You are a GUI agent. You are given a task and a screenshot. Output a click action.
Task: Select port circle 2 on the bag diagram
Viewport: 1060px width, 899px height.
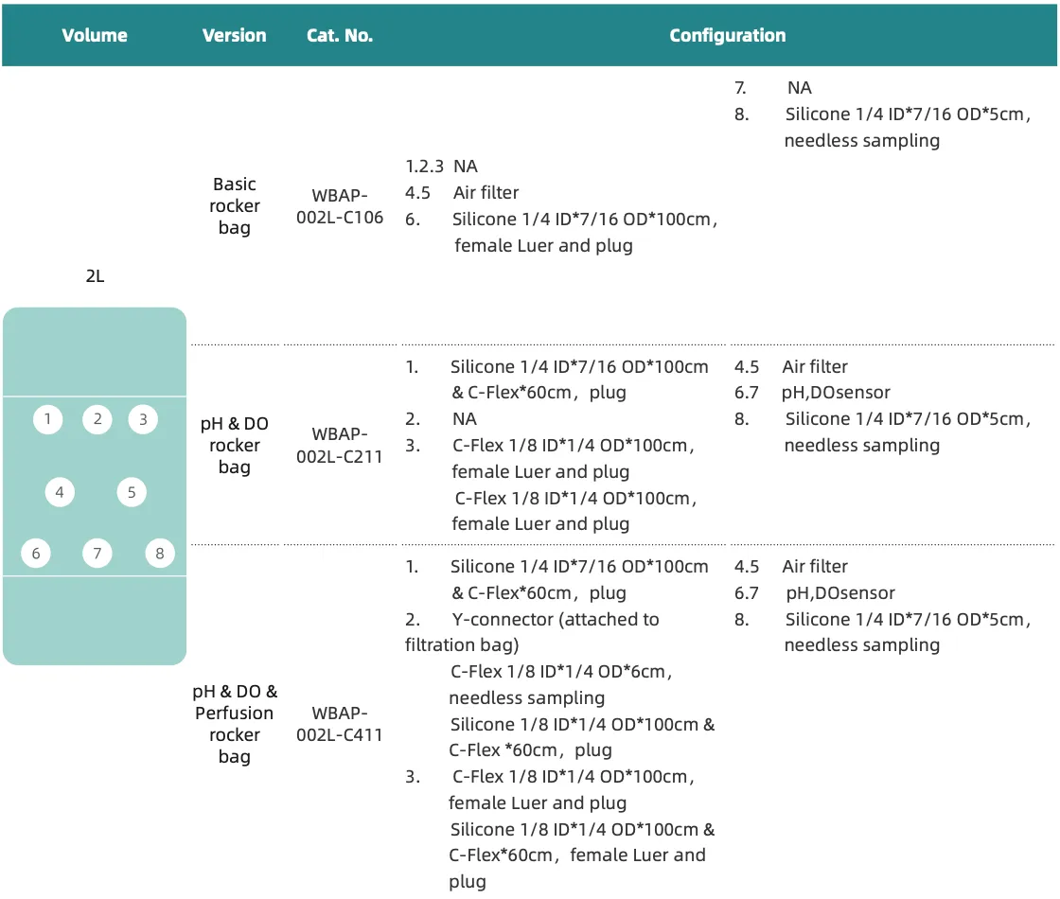click(x=97, y=419)
